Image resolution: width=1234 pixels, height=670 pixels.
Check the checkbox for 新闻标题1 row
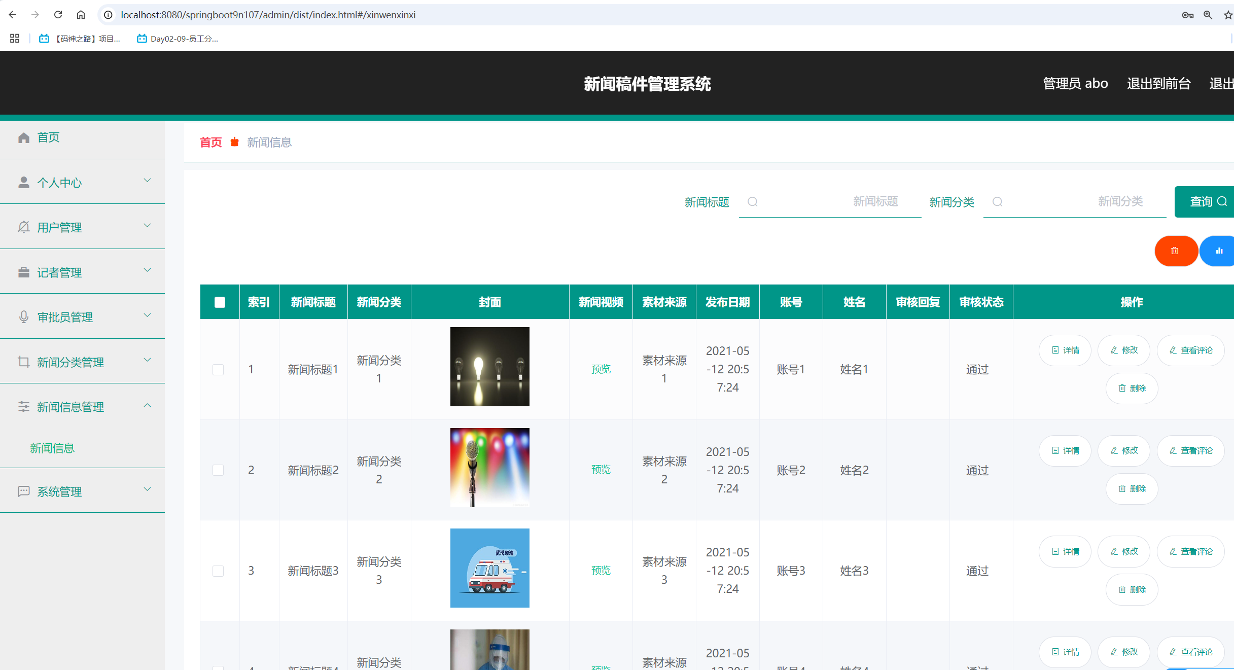[x=219, y=369]
